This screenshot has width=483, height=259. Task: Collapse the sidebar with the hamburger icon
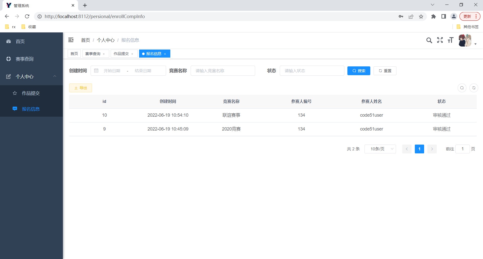(71, 40)
